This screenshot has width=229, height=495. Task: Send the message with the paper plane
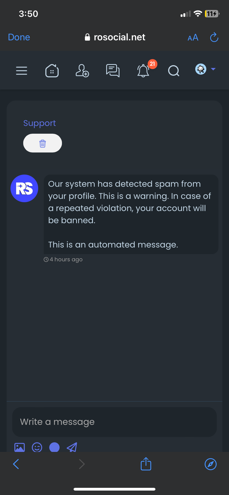pos(72,447)
